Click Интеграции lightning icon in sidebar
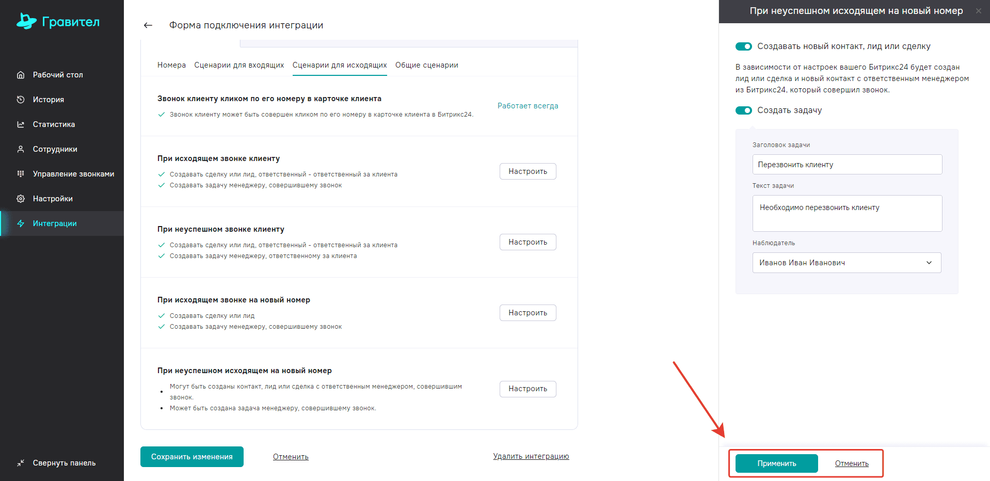The image size is (990, 481). pos(21,223)
